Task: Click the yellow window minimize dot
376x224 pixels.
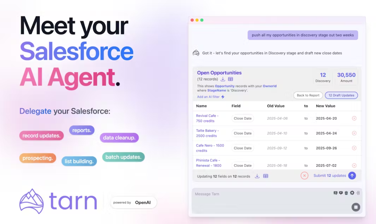Action: (x=197, y=20)
